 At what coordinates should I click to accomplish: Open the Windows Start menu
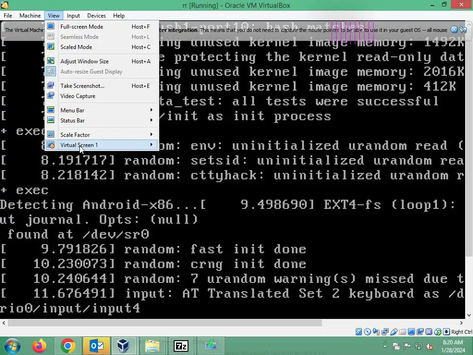[12, 346]
